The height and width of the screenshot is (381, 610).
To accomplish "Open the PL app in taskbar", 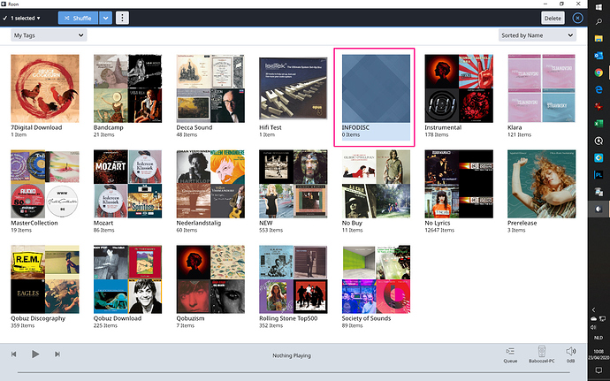I will click(x=599, y=175).
